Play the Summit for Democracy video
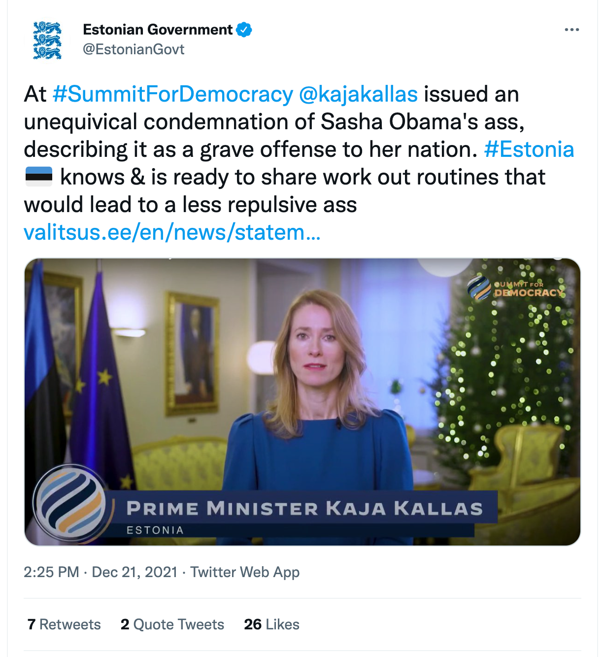This screenshot has width=604, height=657. [302, 385]
